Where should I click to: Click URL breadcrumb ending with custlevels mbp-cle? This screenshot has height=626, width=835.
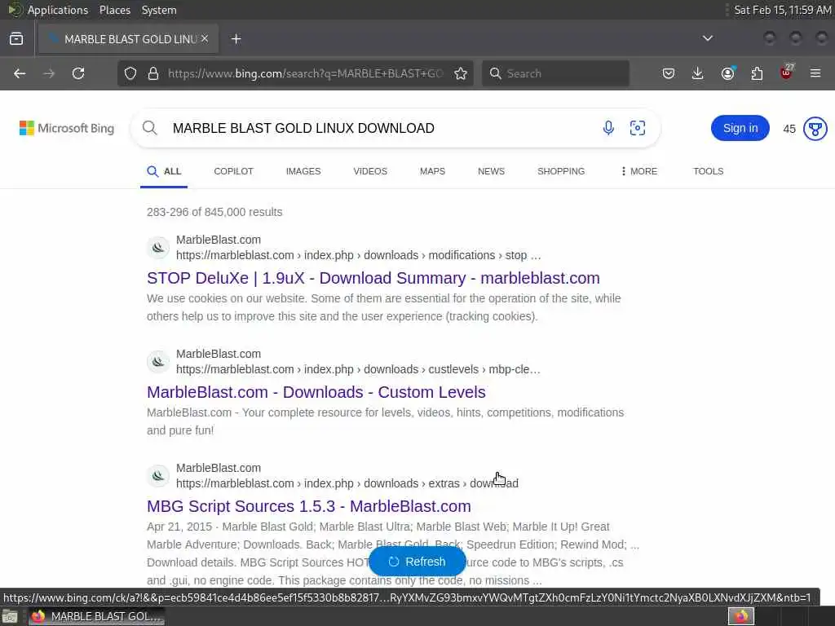coord(358,369)
